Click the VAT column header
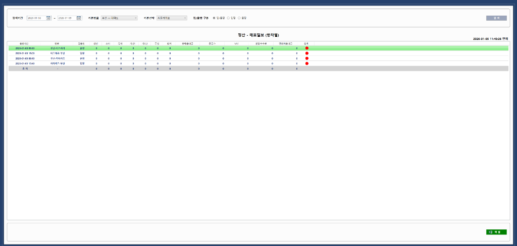Screen dimensions: 517x246 tap(236, 43)
